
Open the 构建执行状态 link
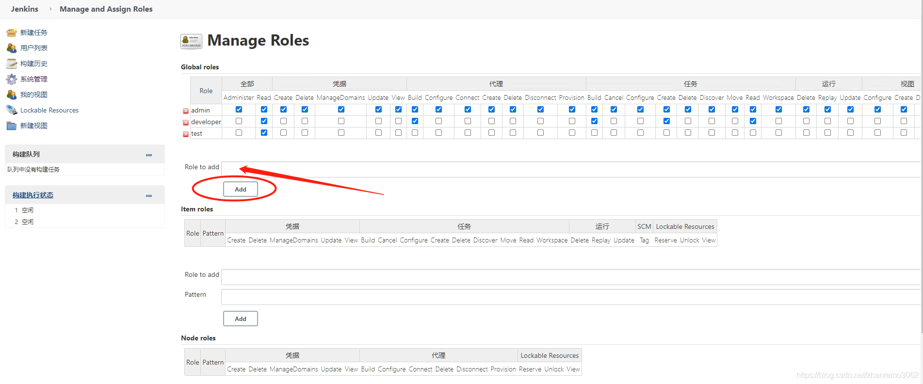point(33,195)
